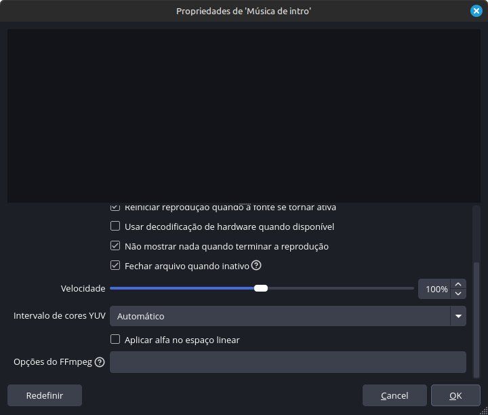This screenshot has width=488, height=415.
Task: Close the properties dialog with the X button
Action: tap(476, 12)
